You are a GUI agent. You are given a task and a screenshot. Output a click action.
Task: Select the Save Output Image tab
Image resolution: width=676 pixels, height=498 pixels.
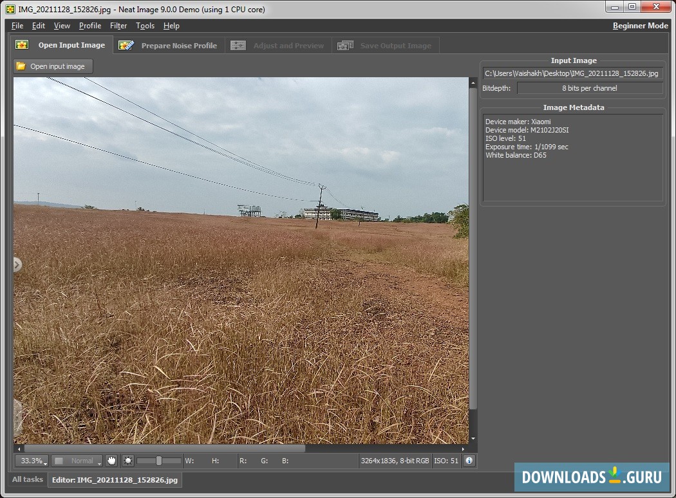[385, 46]
